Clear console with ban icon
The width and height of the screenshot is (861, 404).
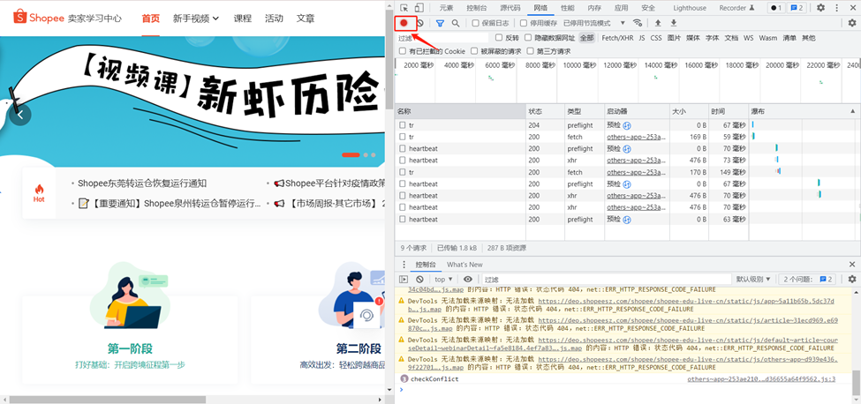420,279
